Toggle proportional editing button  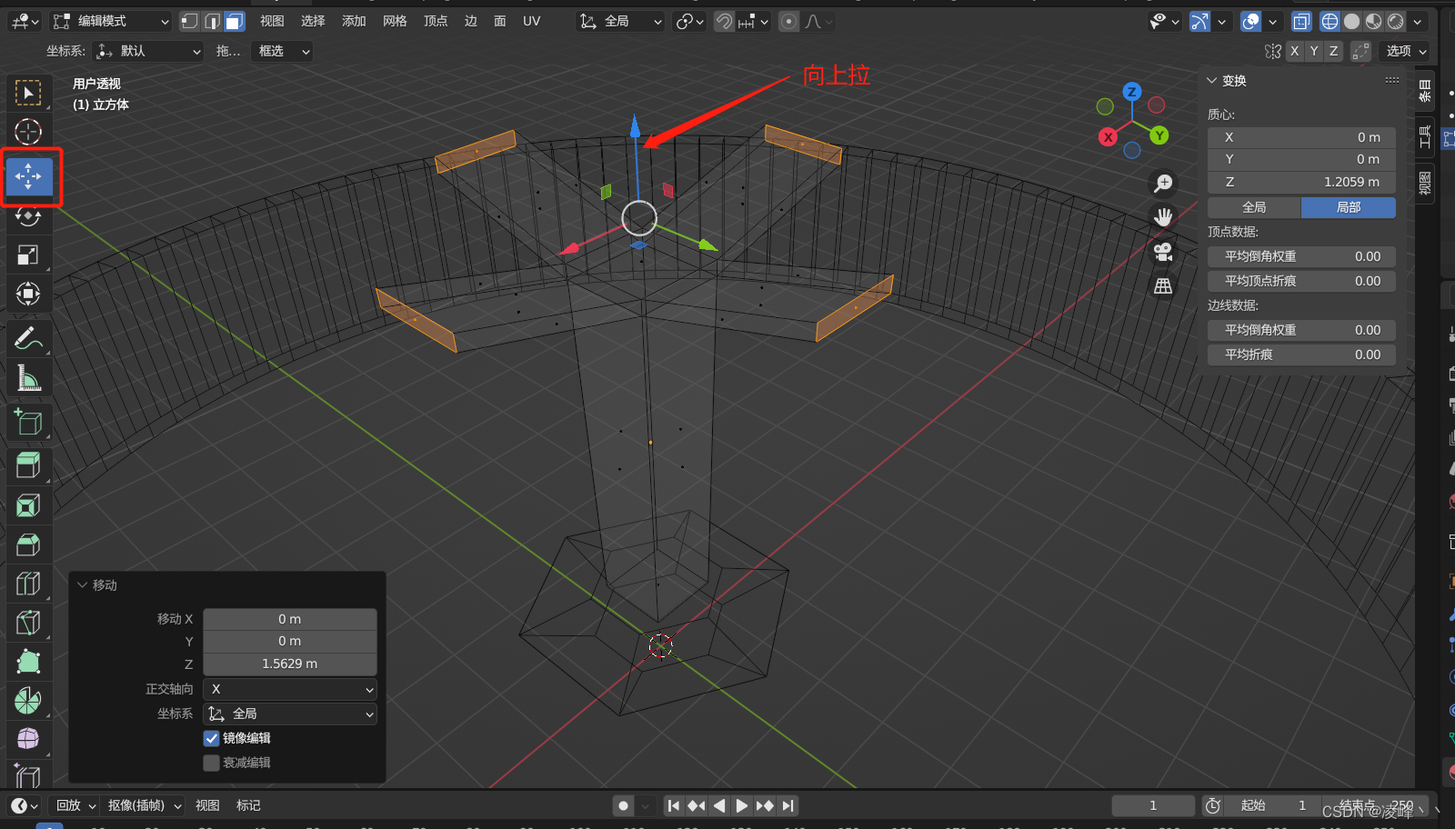click(788, 21)
